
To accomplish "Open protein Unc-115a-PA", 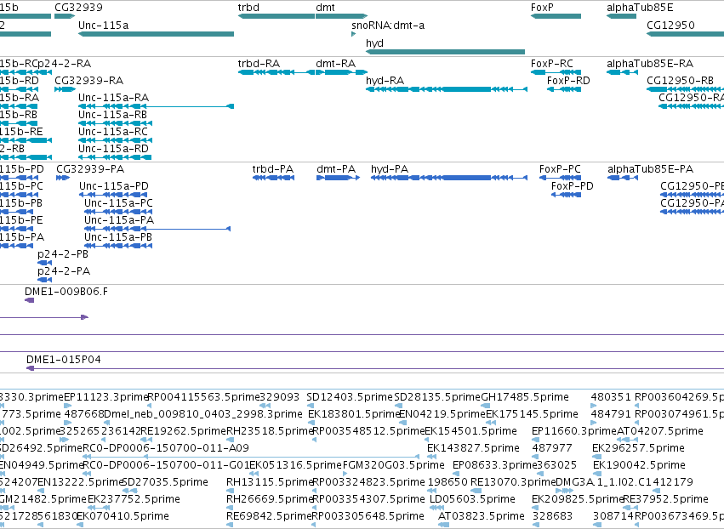I will click(x=119, y=220).
